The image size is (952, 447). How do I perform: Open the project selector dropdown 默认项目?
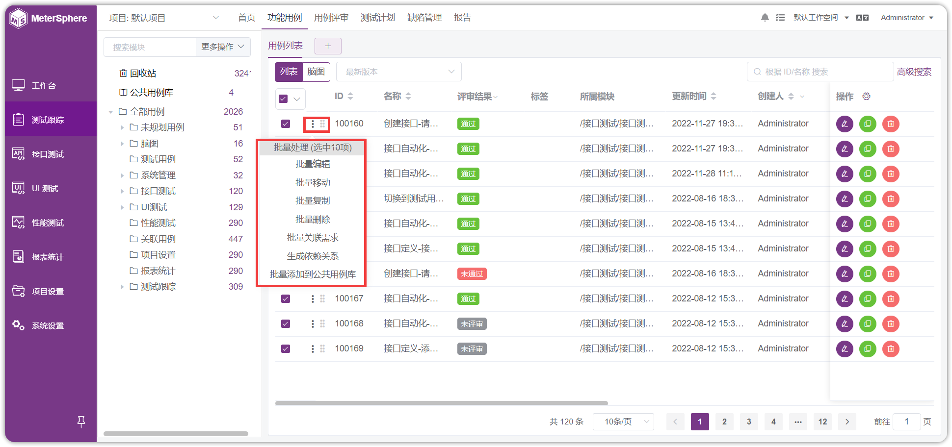click(164, 18)
